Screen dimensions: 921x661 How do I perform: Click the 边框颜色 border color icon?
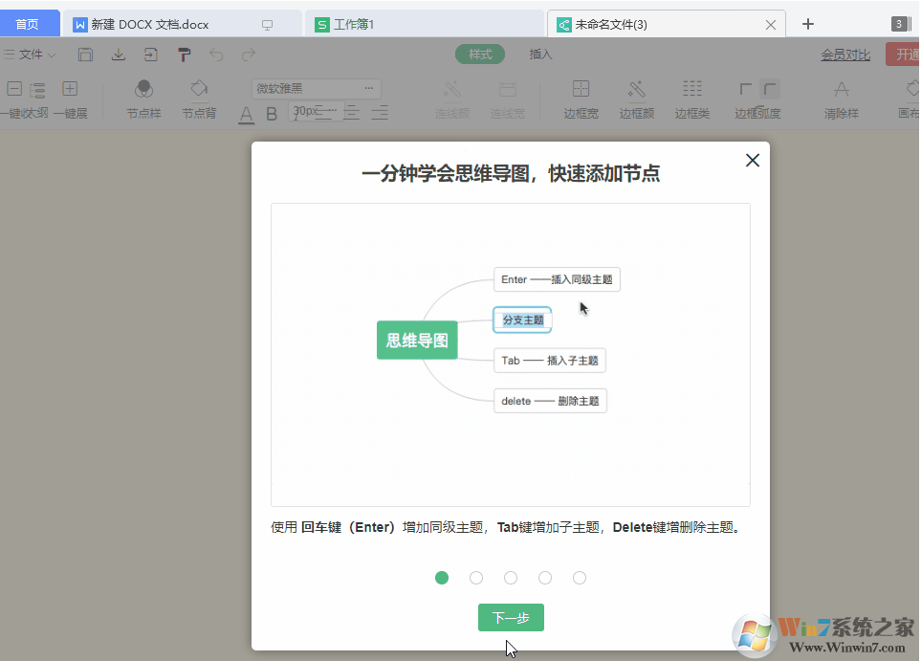(x=637, y=99)
